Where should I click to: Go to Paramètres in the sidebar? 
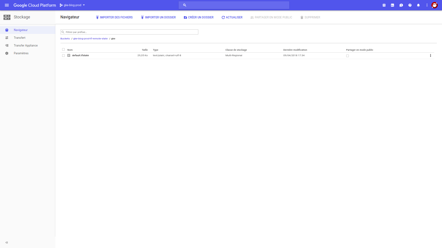point(21,53)
